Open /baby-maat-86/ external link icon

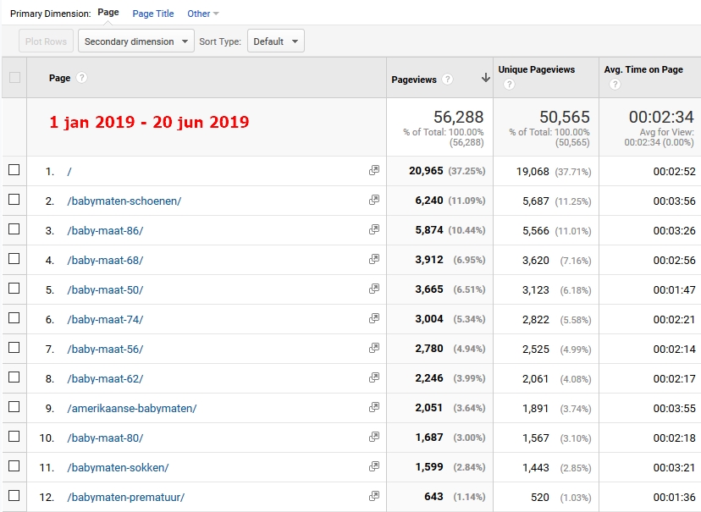(x=374, y=229)
